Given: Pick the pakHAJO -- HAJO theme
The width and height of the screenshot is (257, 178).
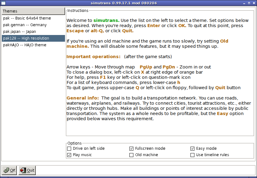Looking at the screenshot, I should [x=34, y=45].
